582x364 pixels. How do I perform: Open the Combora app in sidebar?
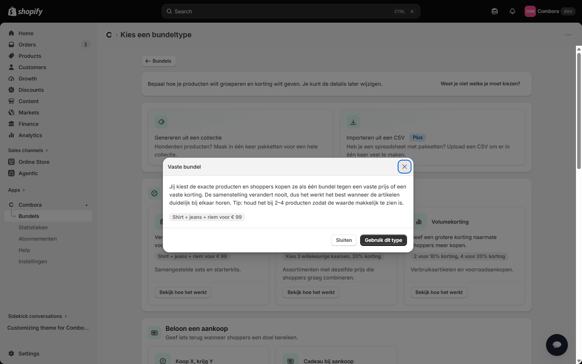click(48, 205)
